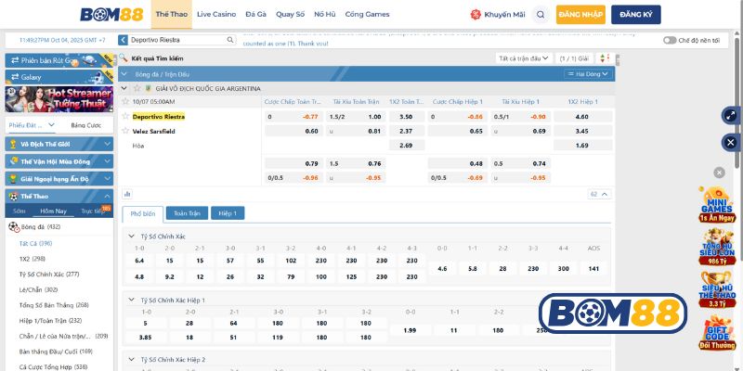Image resolution: width=743 pixels, height=371 pixels.
Task: Open the 'Tất cả trận đấu' dropdown
Action: tap(523, 58)
